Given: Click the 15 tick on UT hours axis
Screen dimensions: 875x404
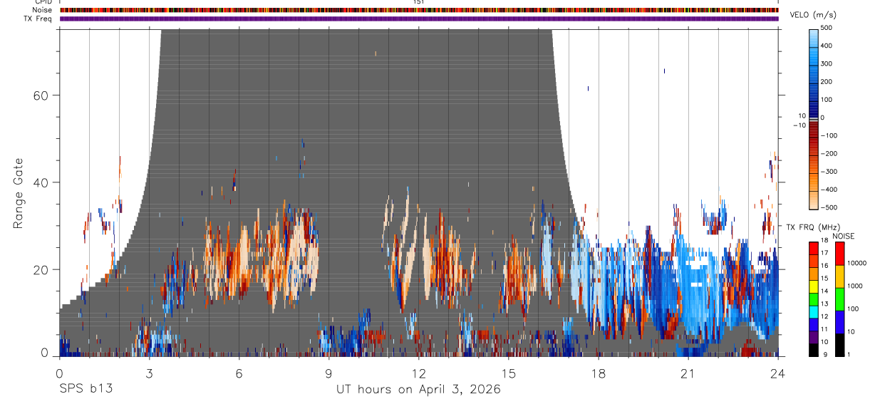Looking at the screenshot, I should pyautogui.click(x=508, y=373).
